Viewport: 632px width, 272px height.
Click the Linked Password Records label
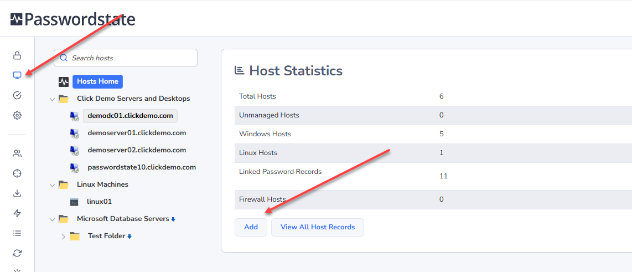[281, 172]
